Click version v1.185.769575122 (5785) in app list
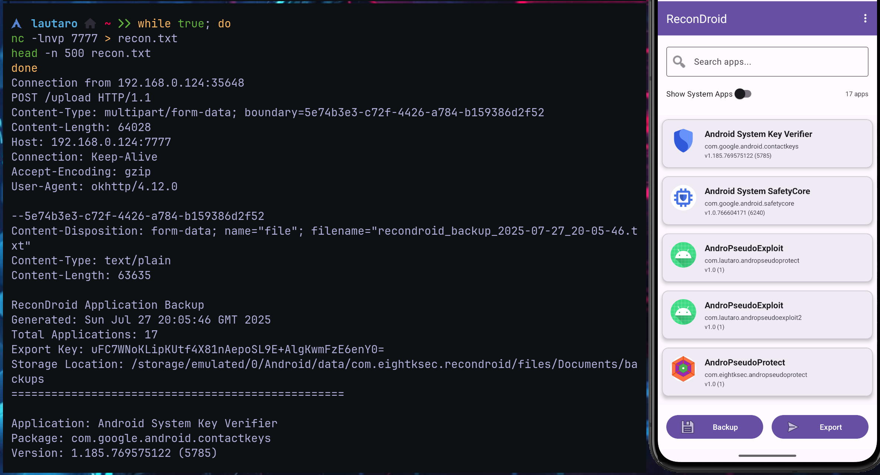This screenshot has height=475, width=880. point(738,156)
